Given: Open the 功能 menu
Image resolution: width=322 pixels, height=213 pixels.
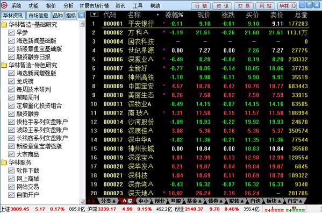Looking at the screenshot, I should point(33,6).
